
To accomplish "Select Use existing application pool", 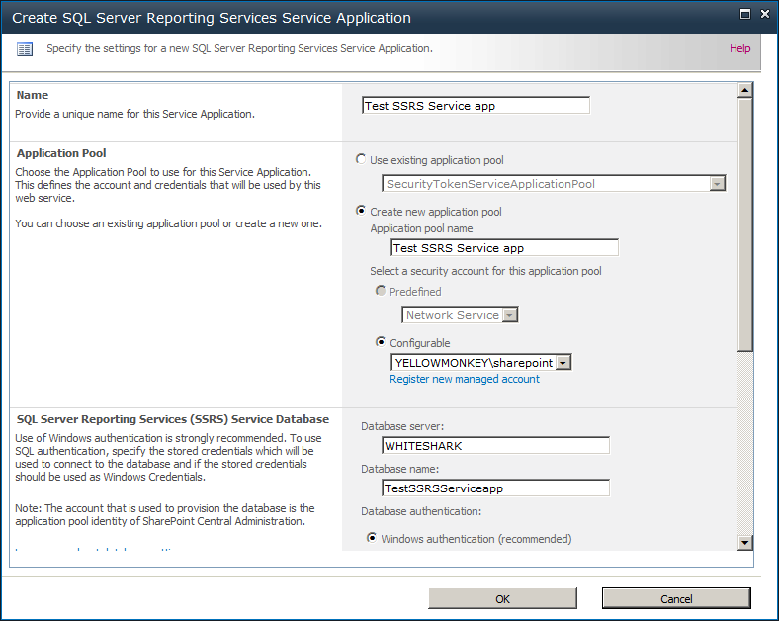I will [361, 159].
